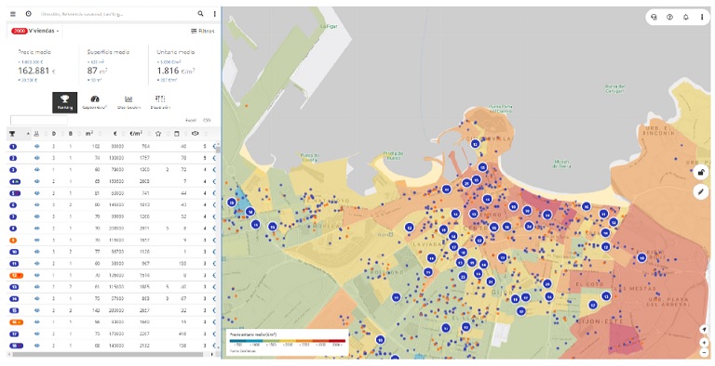Open the target locator icon beside the search field
Screen dimensions: 715x366
(x=28, y=14)
